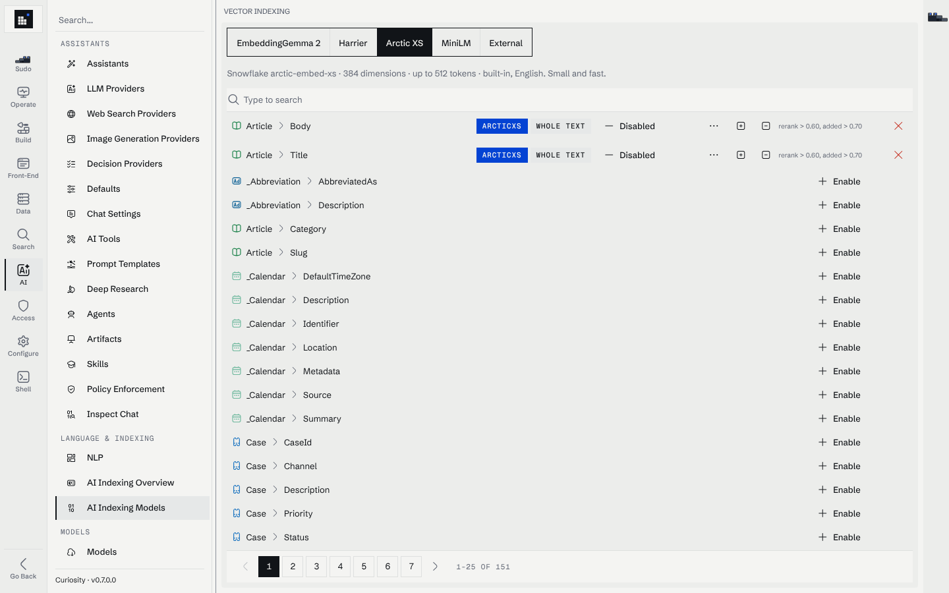The width and height of the screenshot is (949, 593).
Task: Open Deep Research sidebar item
Action: (132, 289)
